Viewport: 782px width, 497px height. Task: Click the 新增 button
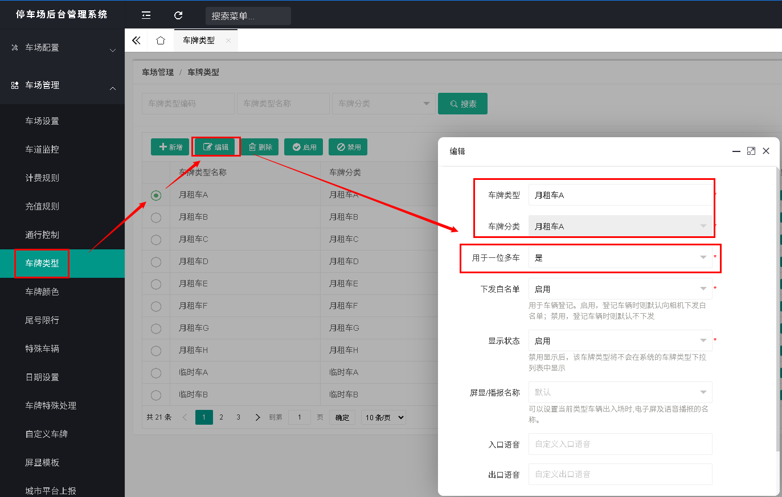[x=170, y=147]
